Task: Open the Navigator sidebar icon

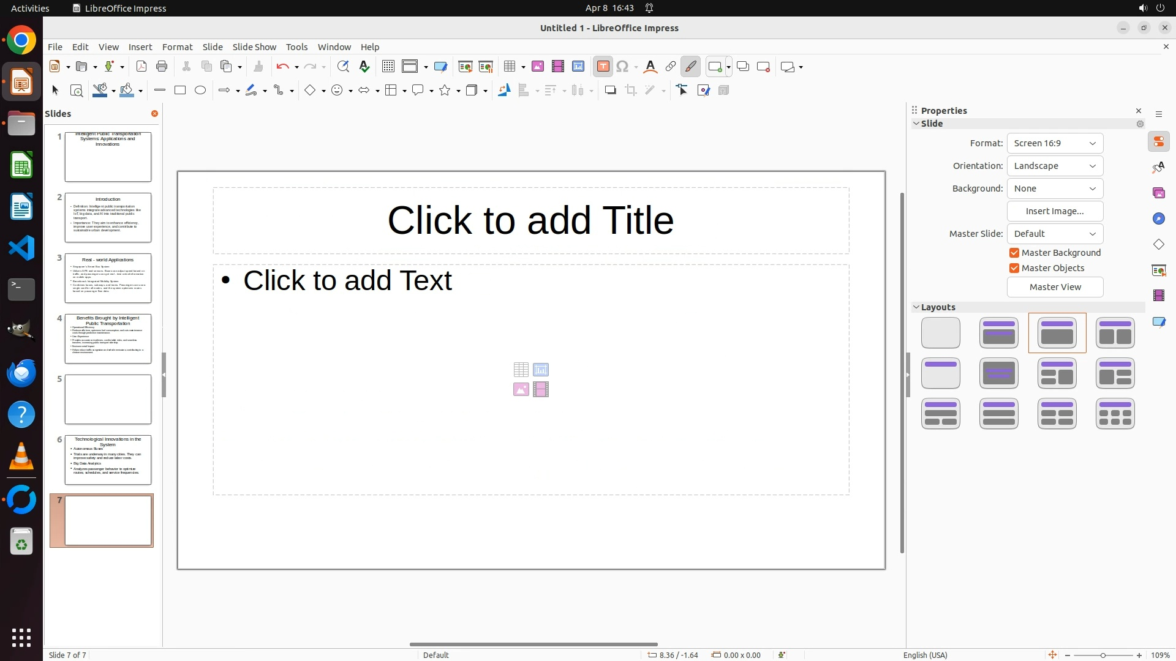Action: click(x=1158, y=219)
